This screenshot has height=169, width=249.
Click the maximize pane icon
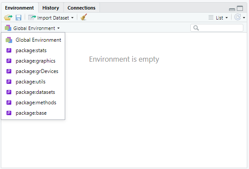(x=240, y=8)
